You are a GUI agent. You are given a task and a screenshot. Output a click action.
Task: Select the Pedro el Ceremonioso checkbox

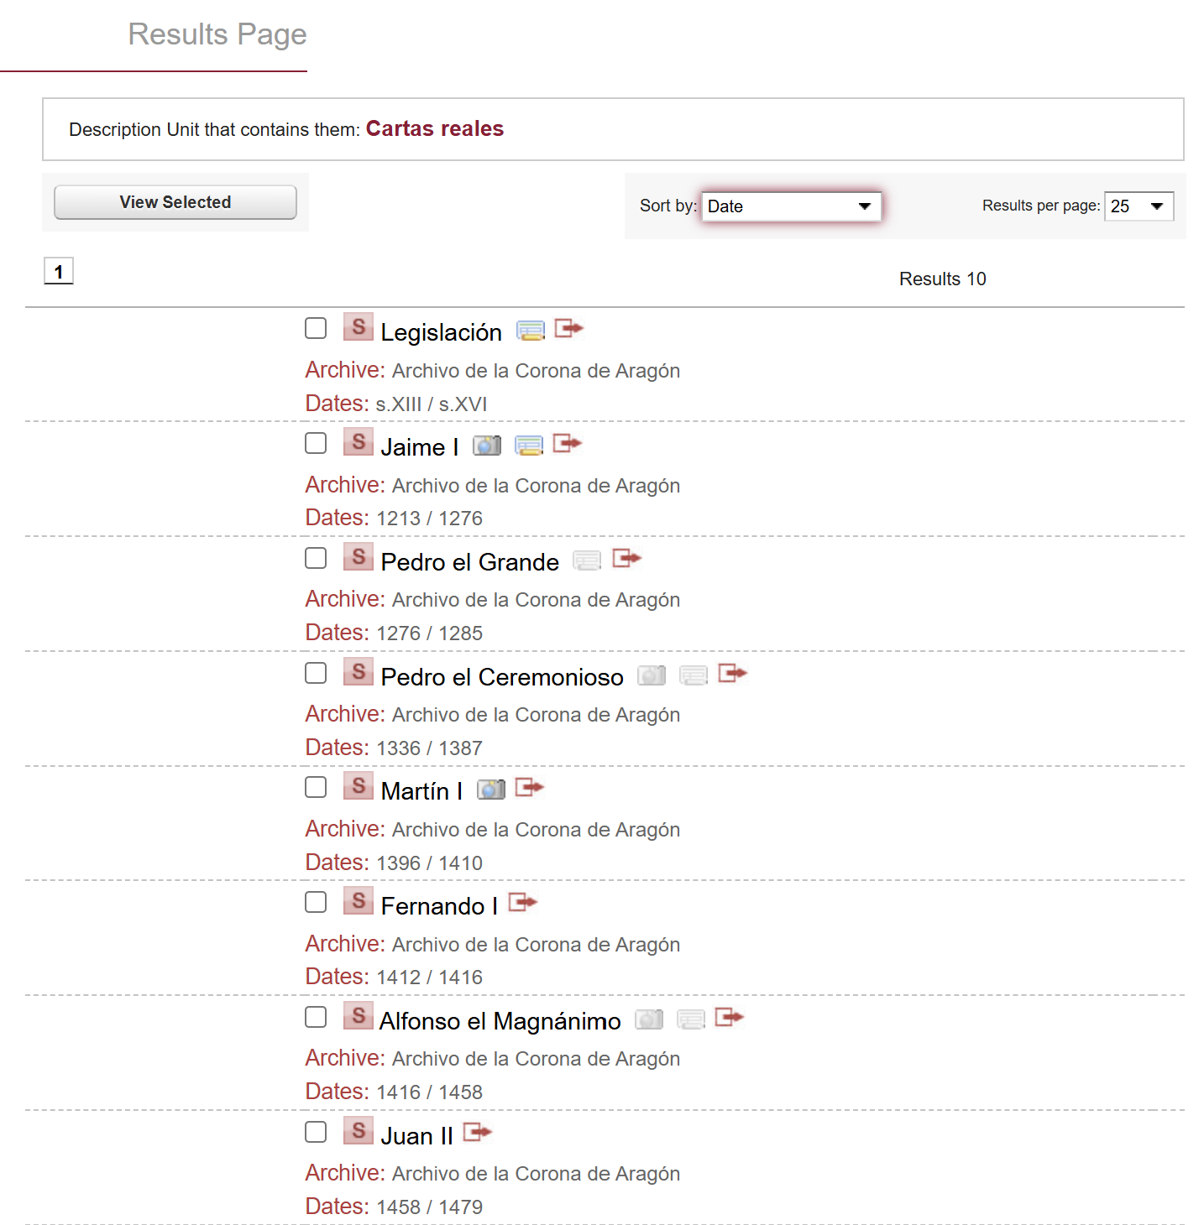click(316, 673)
